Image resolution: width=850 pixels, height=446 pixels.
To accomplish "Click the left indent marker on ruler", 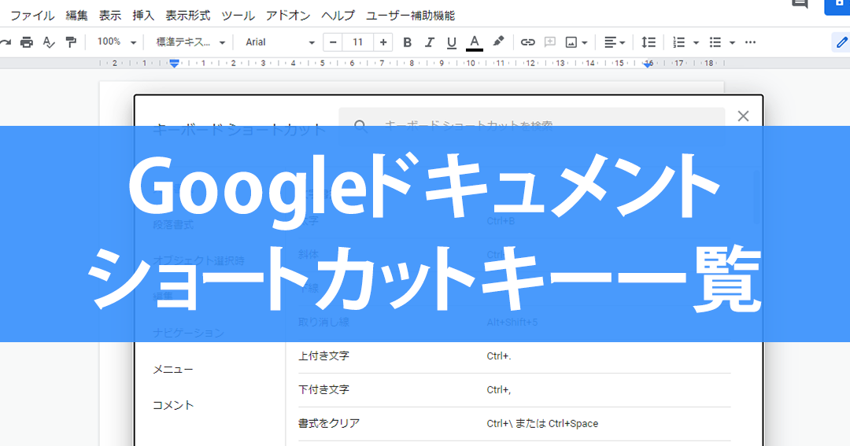I will [174, 64].
